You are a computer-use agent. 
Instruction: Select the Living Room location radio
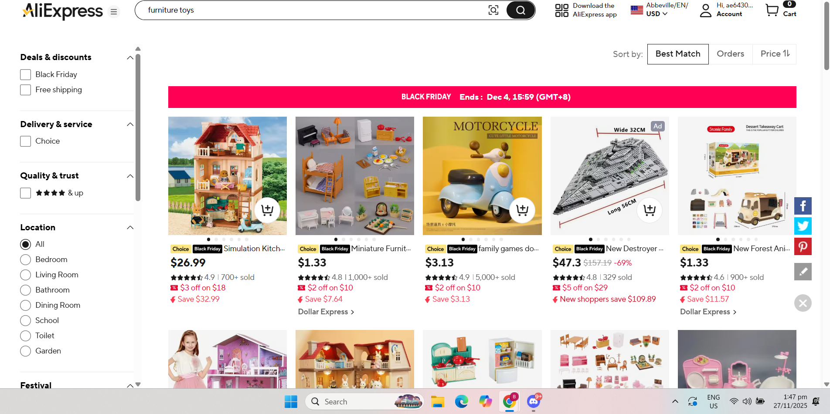pyautogui.click(x=25, y=275)
